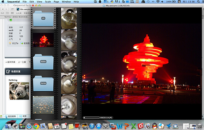
Task: Open Google Chrome from the Dock
Action: [x=36, y=126]
